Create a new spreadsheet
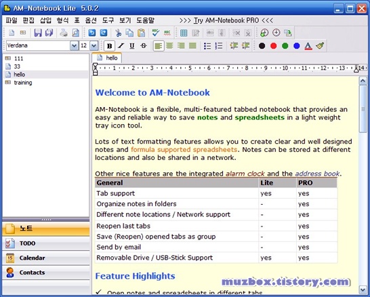 [23, 33]
